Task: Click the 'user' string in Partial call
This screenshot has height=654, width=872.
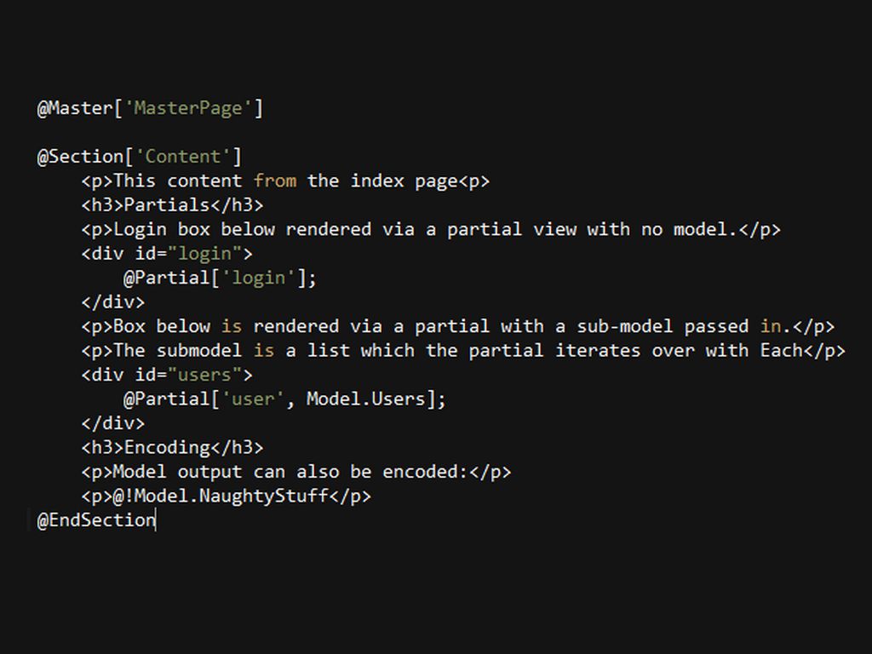Action: tap(252, 399)
